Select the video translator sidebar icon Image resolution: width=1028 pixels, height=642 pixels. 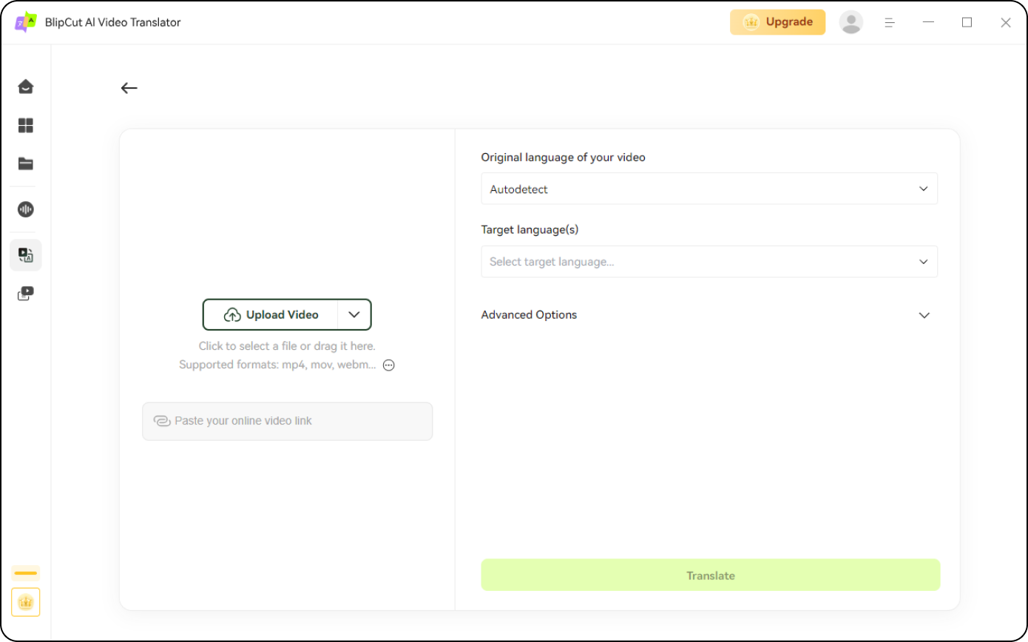tap(26, 255)
